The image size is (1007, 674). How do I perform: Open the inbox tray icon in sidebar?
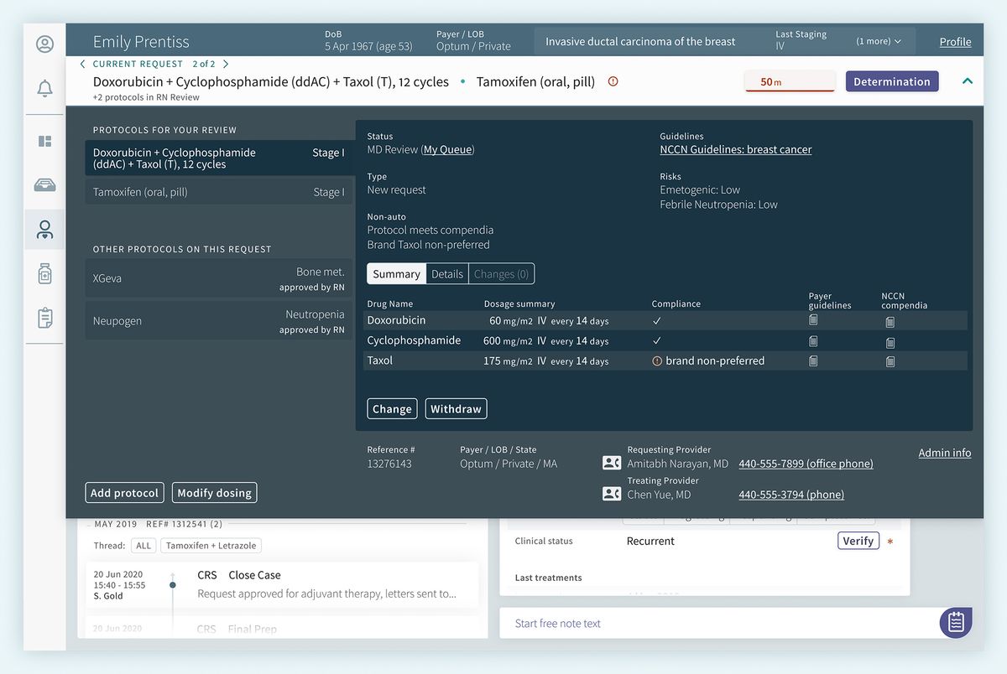point(44,185)
